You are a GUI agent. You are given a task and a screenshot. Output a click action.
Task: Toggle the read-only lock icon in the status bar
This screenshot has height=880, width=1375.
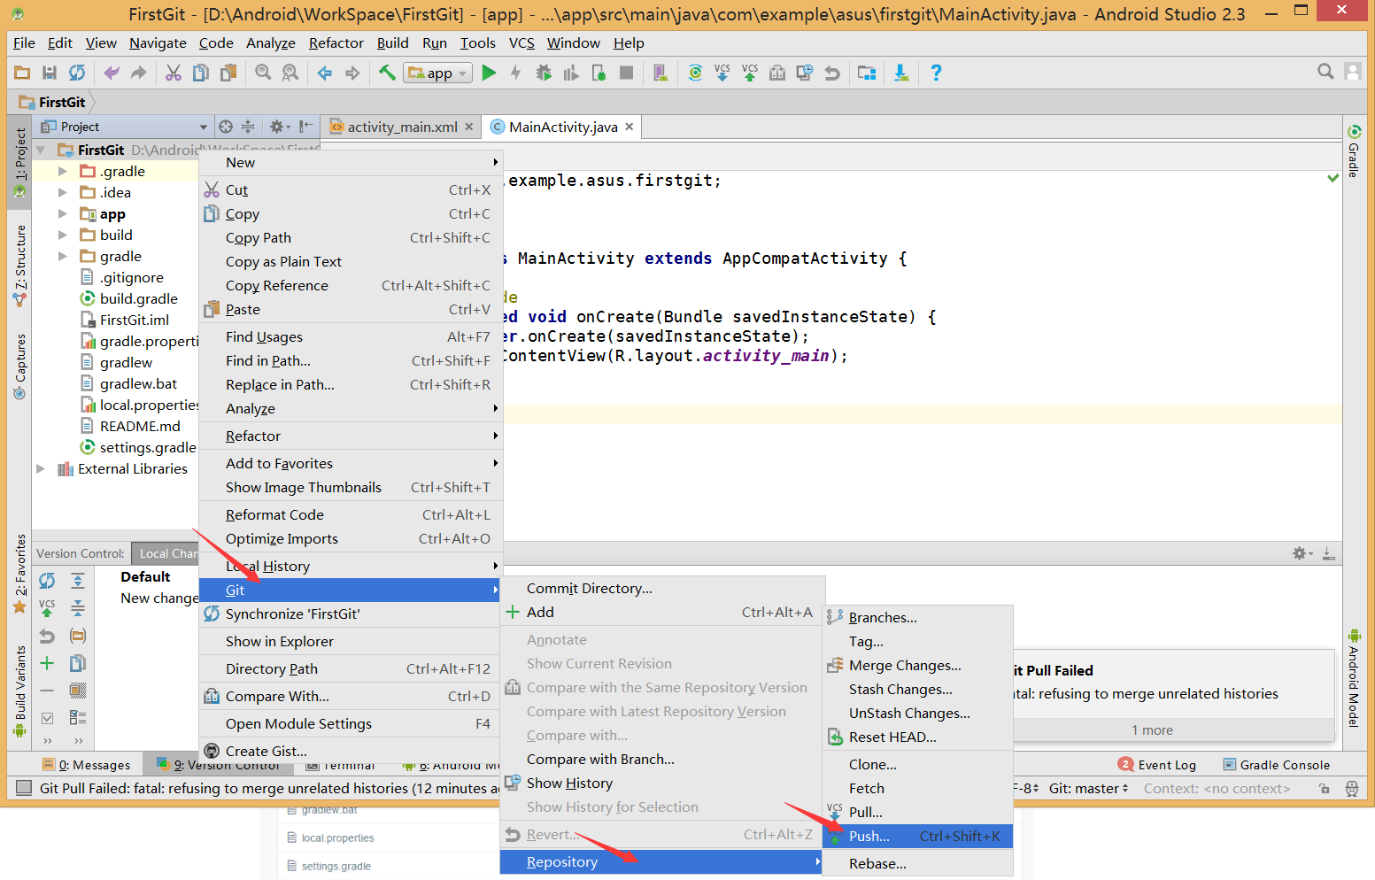tap(1325, 788)
